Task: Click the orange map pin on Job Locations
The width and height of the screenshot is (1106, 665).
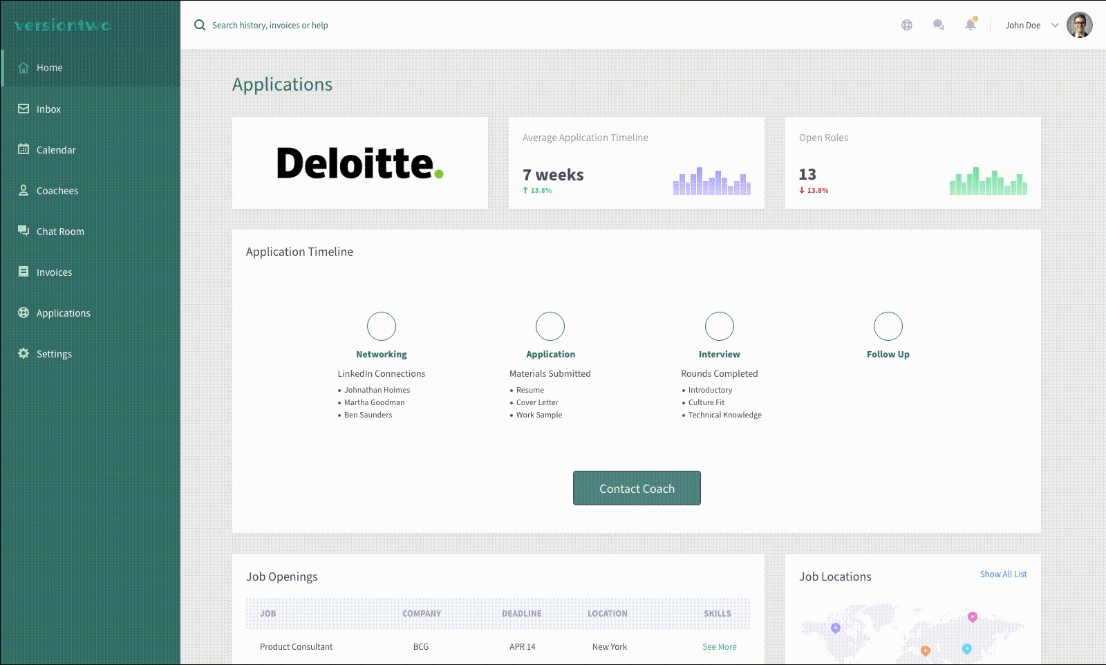Action: pos(926,650)
